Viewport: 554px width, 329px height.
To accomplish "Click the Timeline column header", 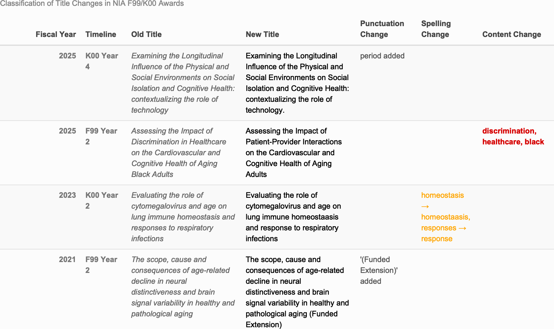I will point(101,34).
